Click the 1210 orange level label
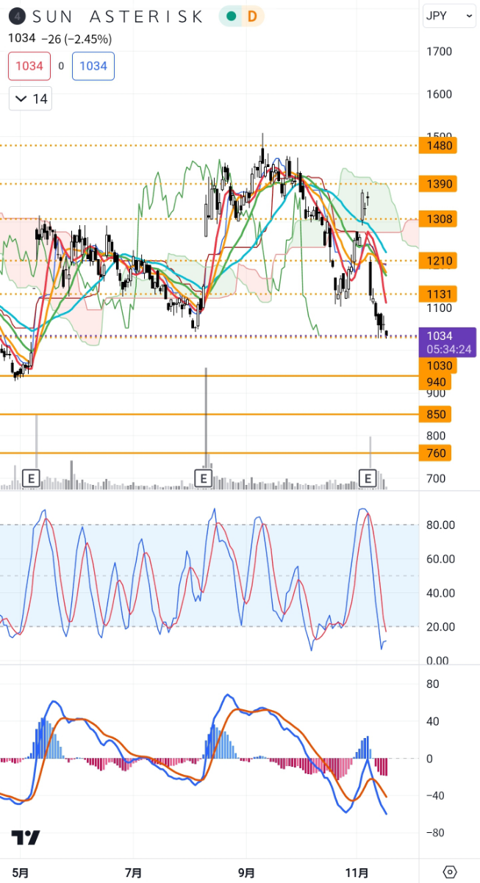Screen dimensions: 480x883 tap(437, 260)
